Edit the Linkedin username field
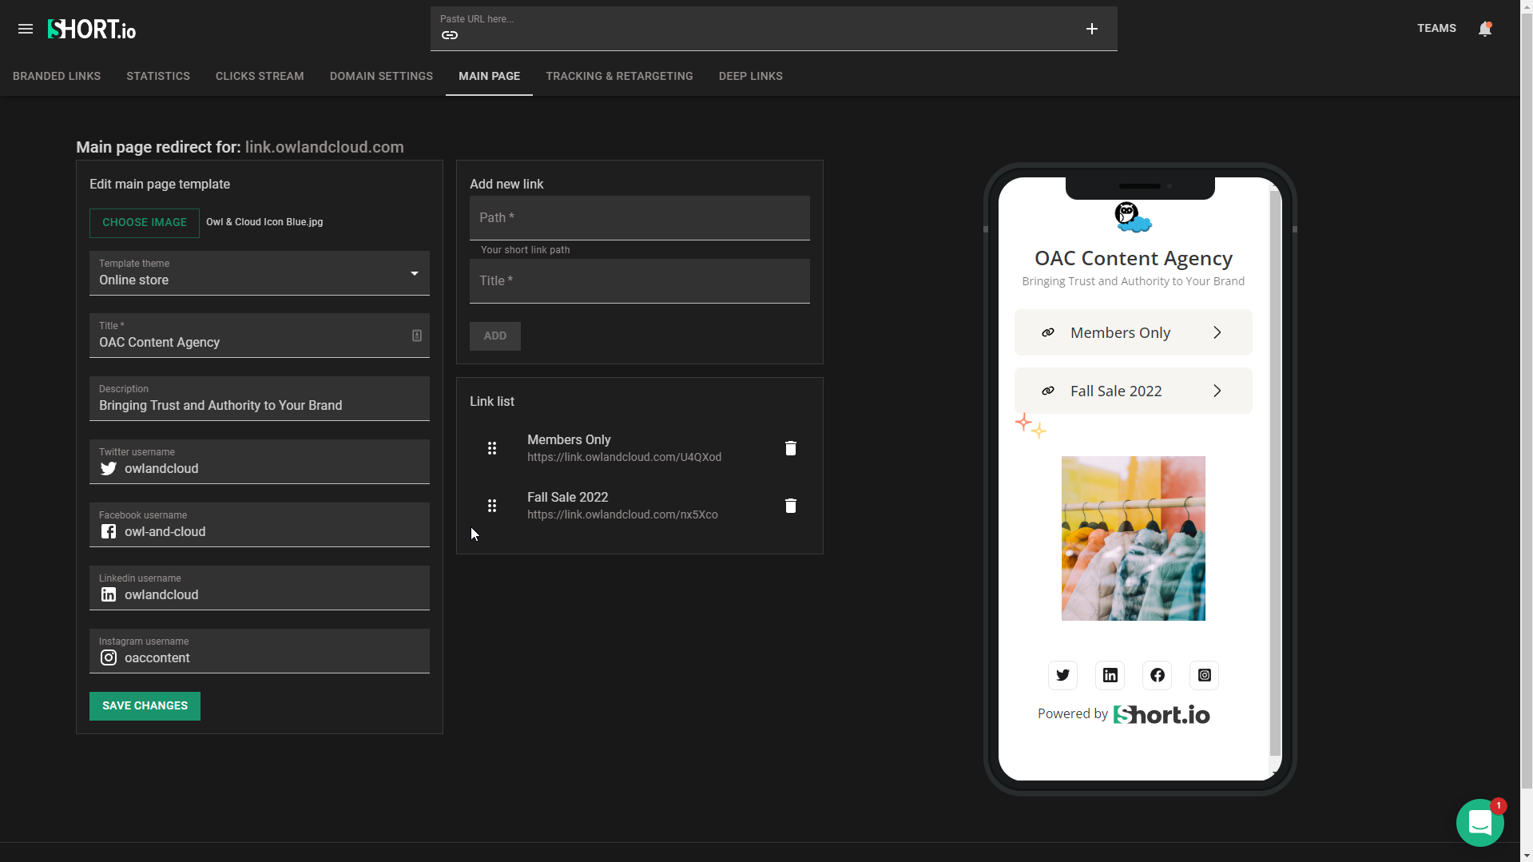 click(x=260, y=588)
